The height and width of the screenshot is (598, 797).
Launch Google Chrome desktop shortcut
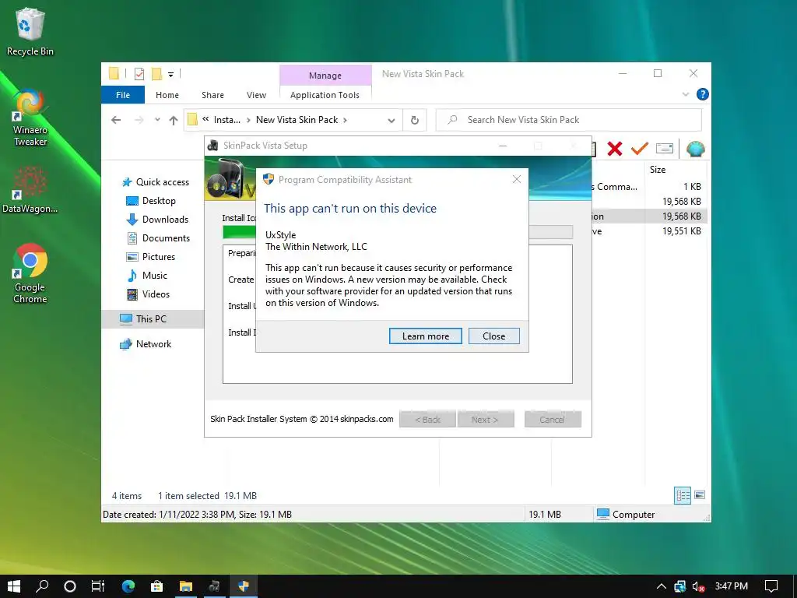click(30, 273)
